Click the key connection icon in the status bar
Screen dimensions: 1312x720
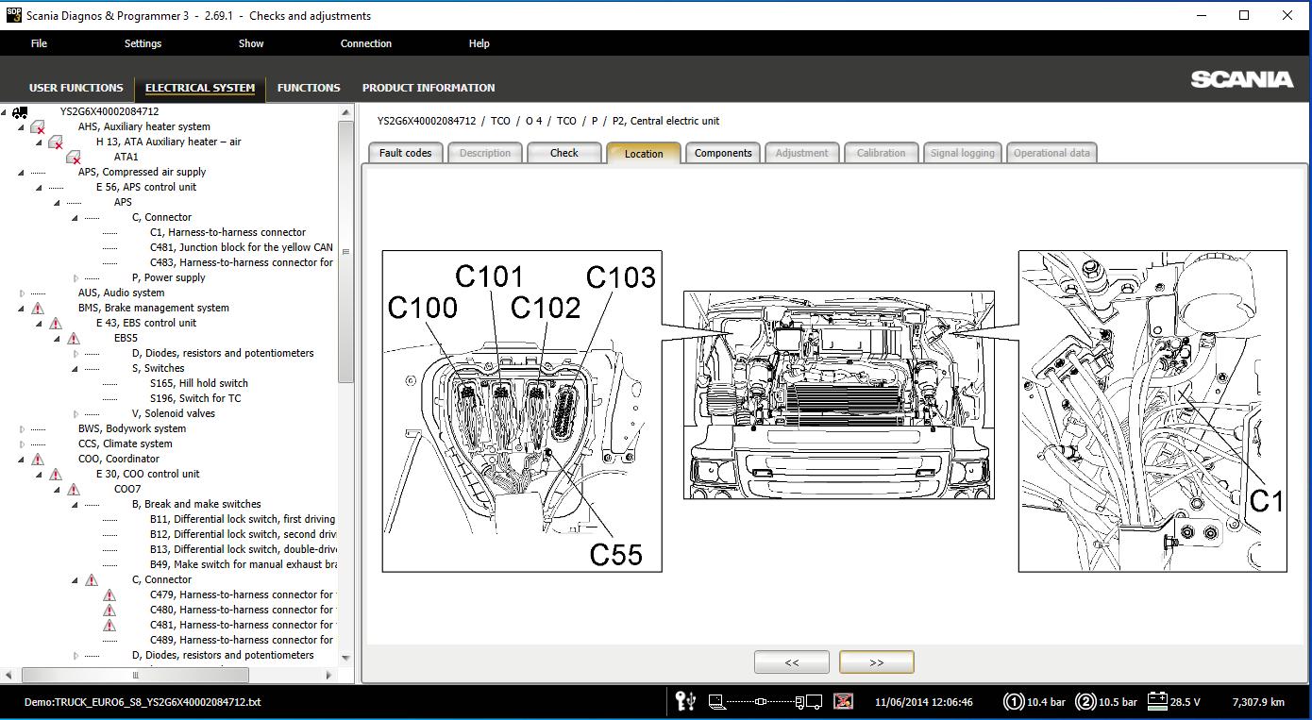(x=685, y=701)
